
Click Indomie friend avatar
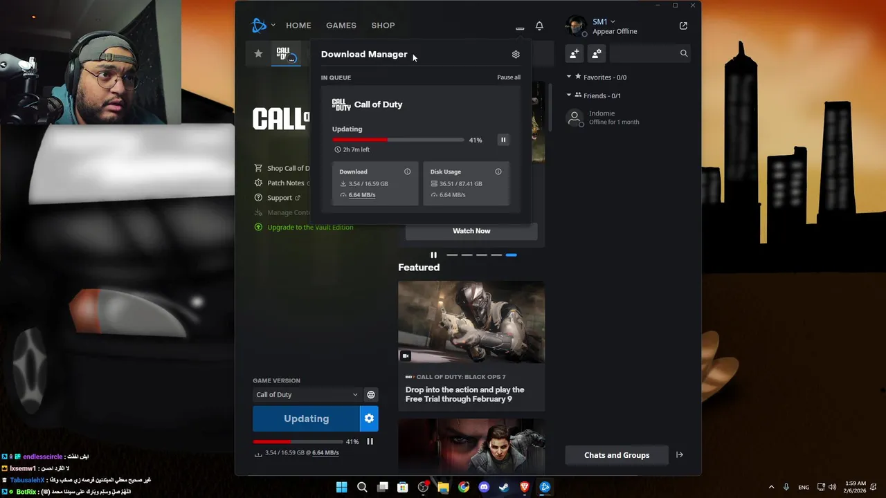[575, 118]
